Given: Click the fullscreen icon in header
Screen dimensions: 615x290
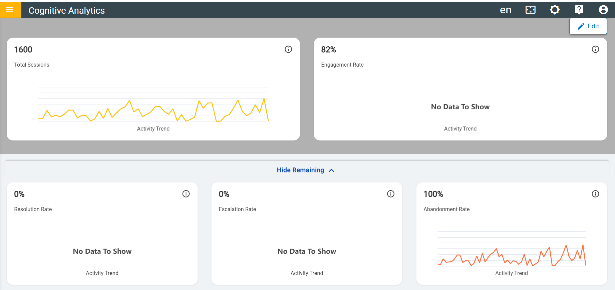Looking at the screenshot, I should click(x=530, y=10).
